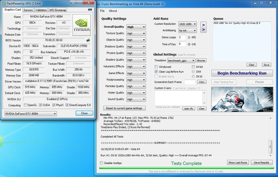Click the camera screenshot icon in GPU-Z

pyautogui.click(x=90, y=10)
